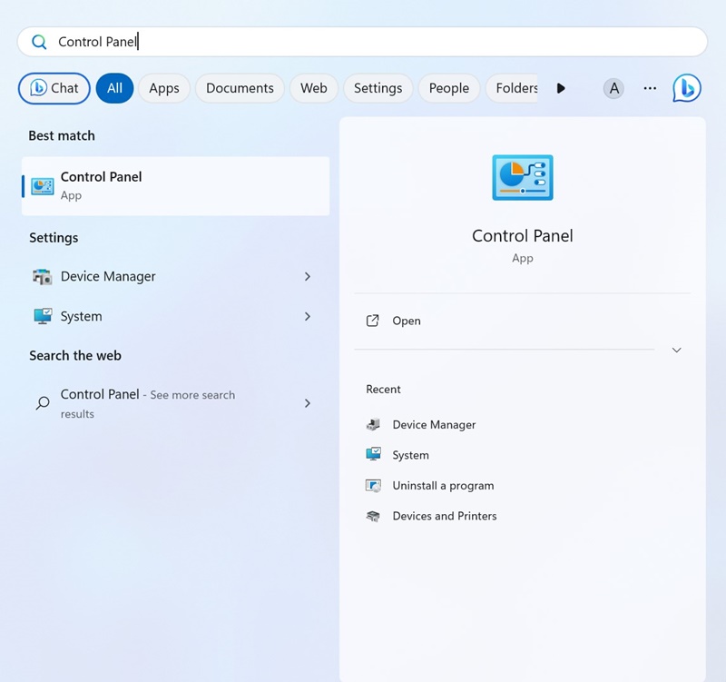Image resolution: width=726 pixels, height=682 pixels.
Task: Expand more actions with the down chevron
Action: 676,350
